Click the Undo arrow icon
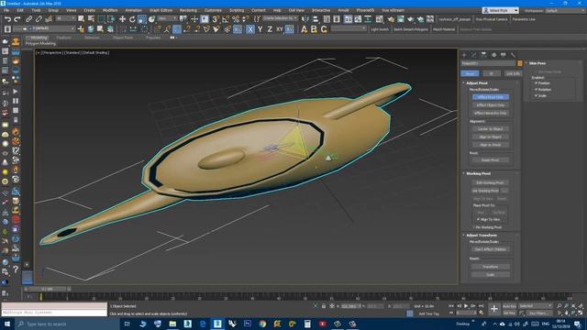Image resolution: width=587 pixels, height=330 pixels. click(7, 19)
